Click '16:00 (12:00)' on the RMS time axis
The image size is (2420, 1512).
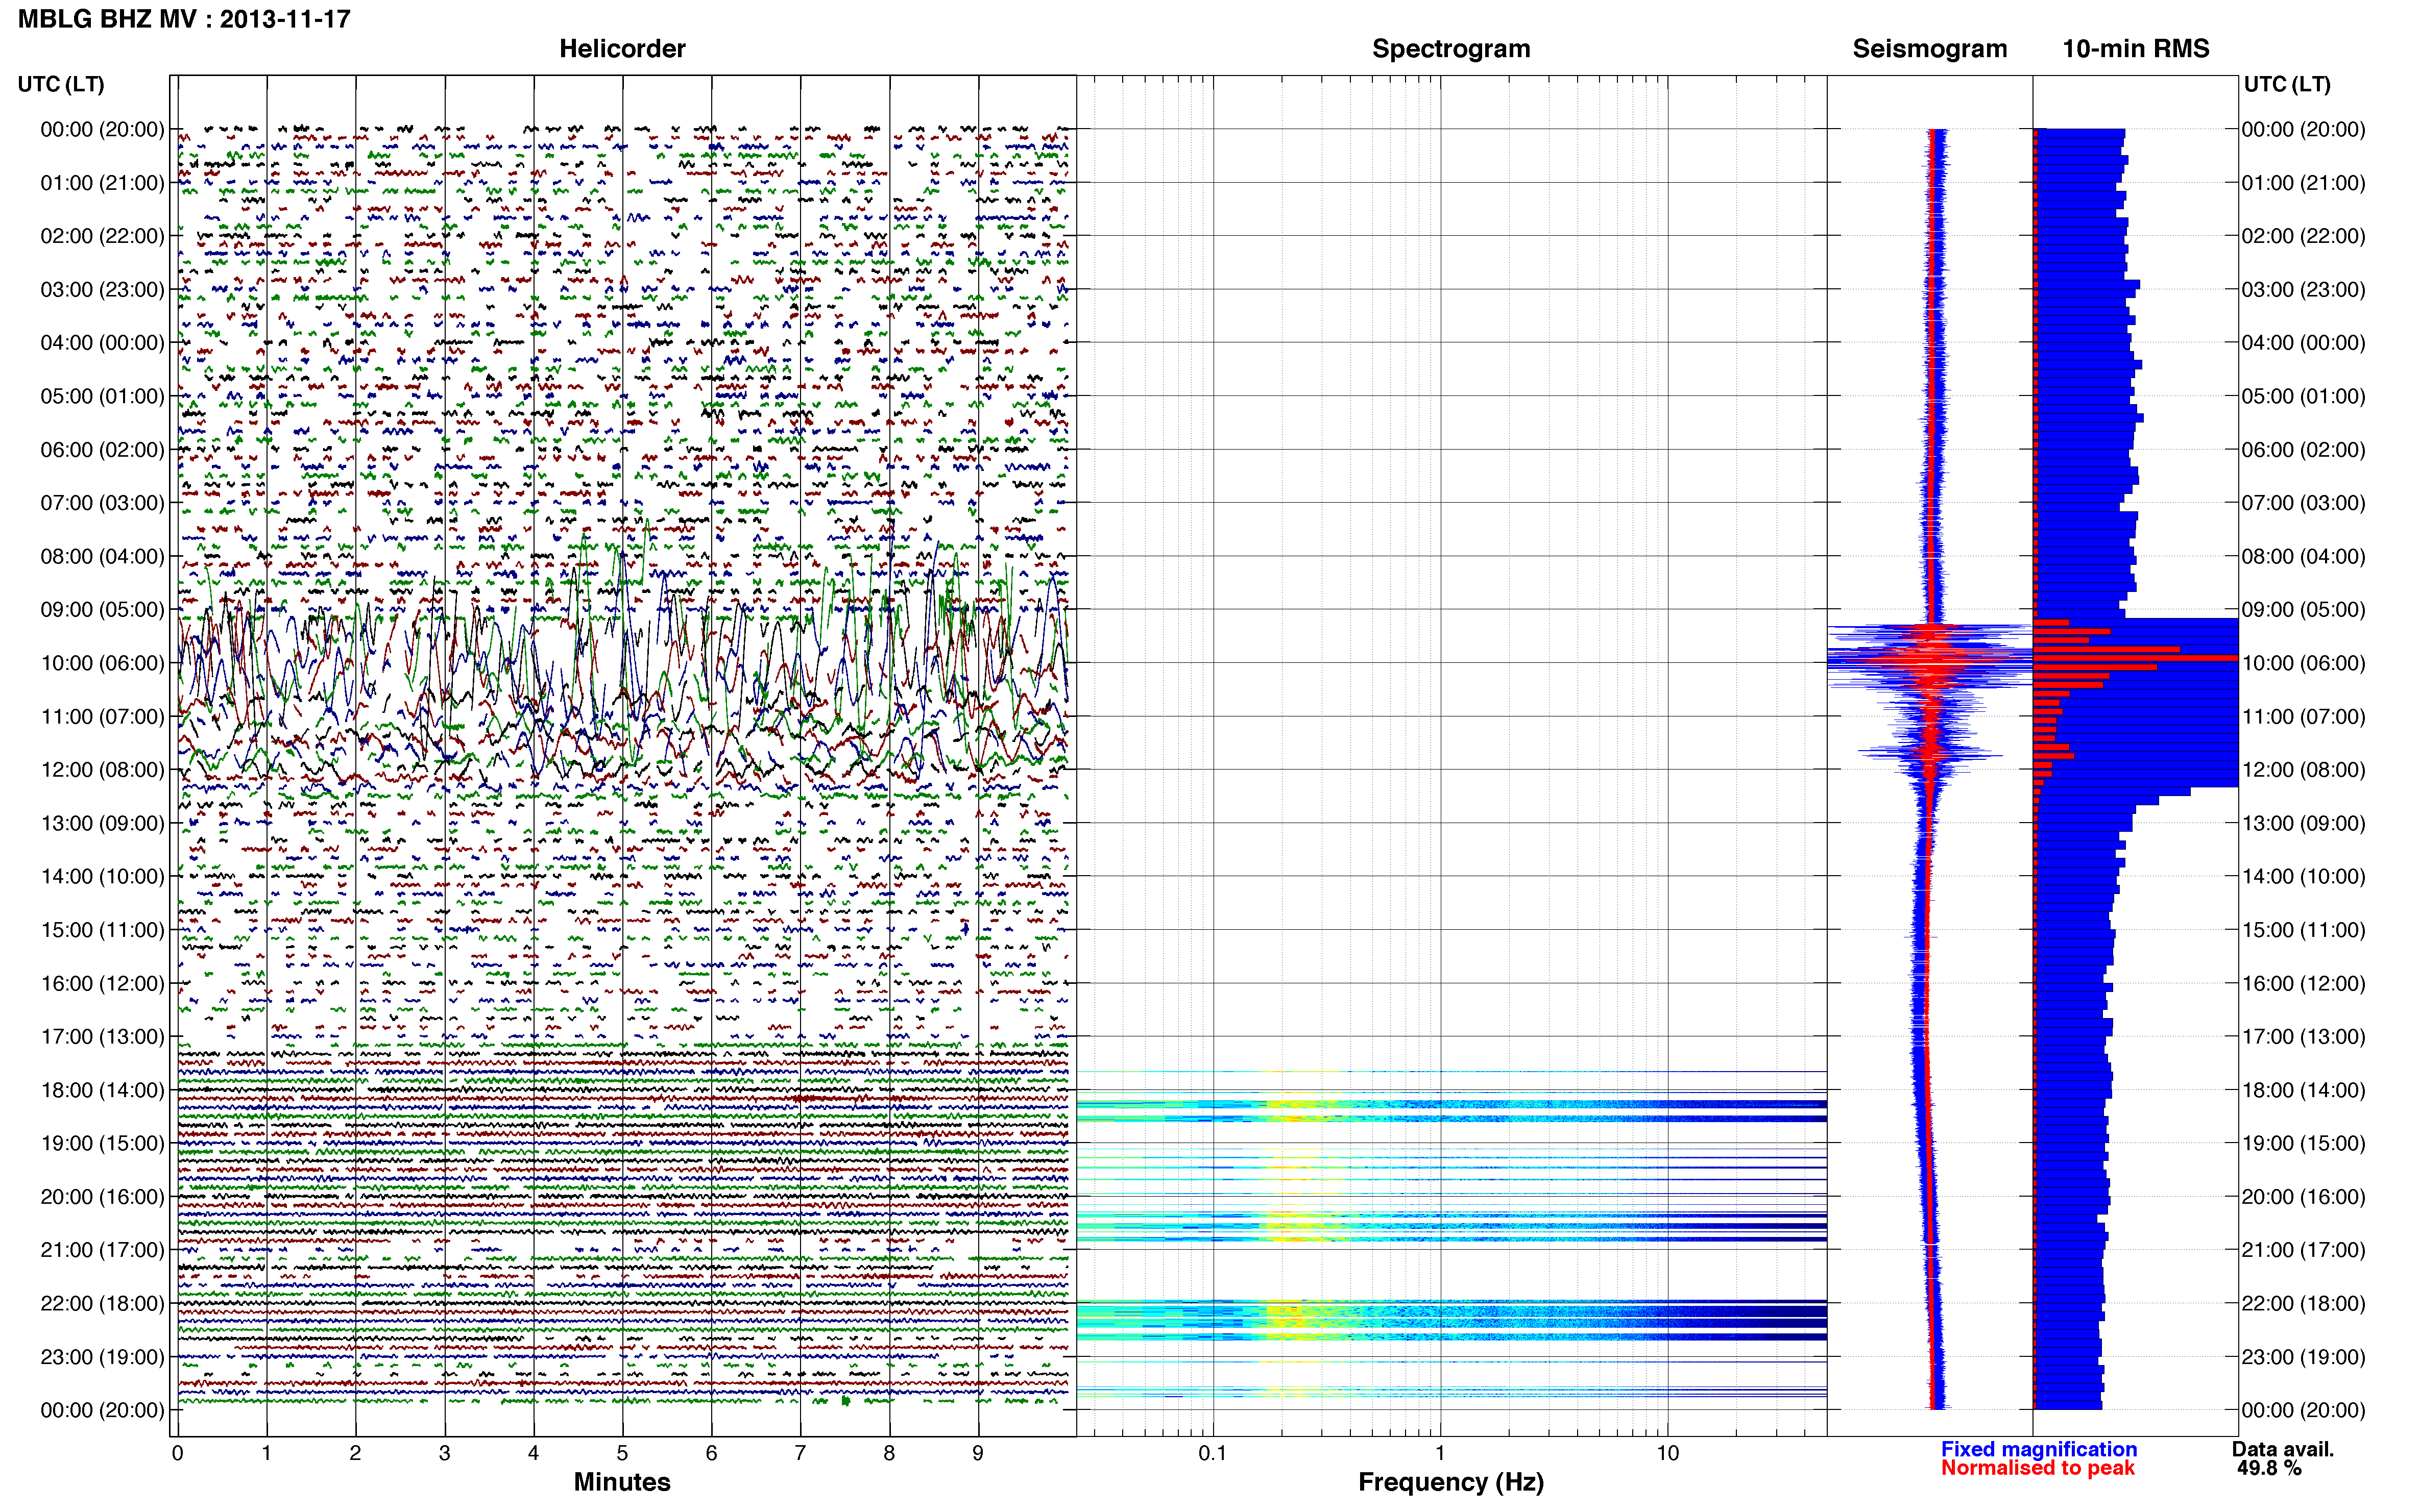(2303, 983)
